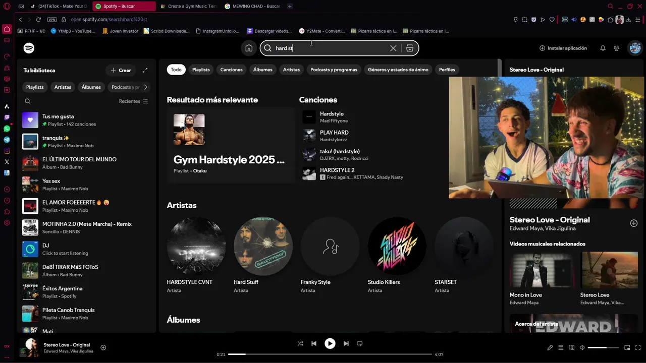Screen dimensions: 646x363
Task: Seek within the song progress bar
Action: pyautogui.click(x=330, y=354)
